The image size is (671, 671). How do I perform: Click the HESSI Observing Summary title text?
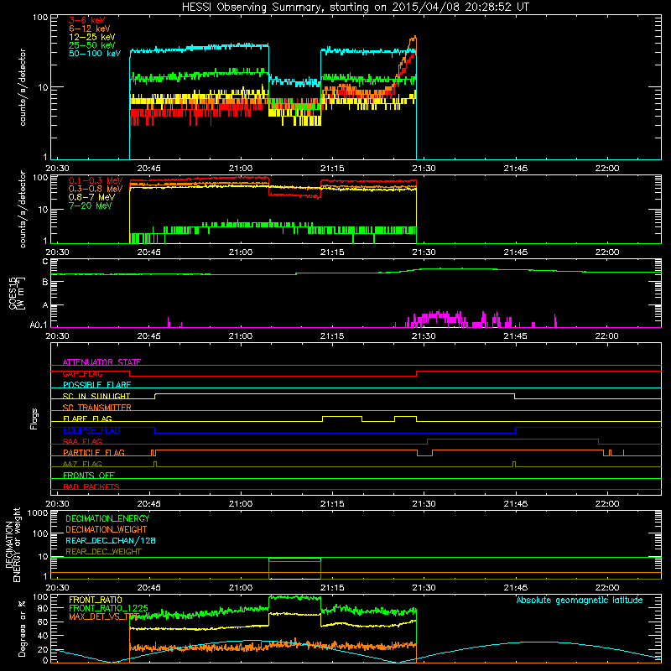point(355,8)
